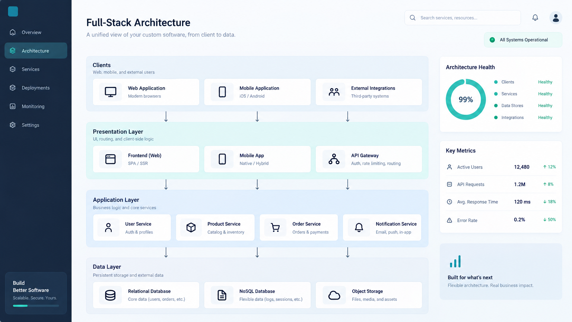
Task: Click the Notification Service bell icon
Action: pos(359,228)
